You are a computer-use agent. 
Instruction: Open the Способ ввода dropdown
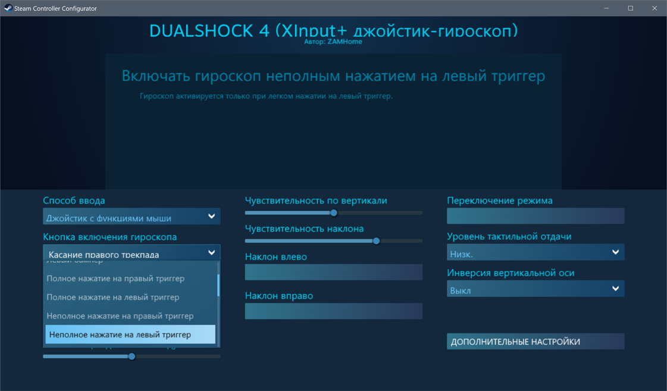pyautogui.click(x=131, y=216)
